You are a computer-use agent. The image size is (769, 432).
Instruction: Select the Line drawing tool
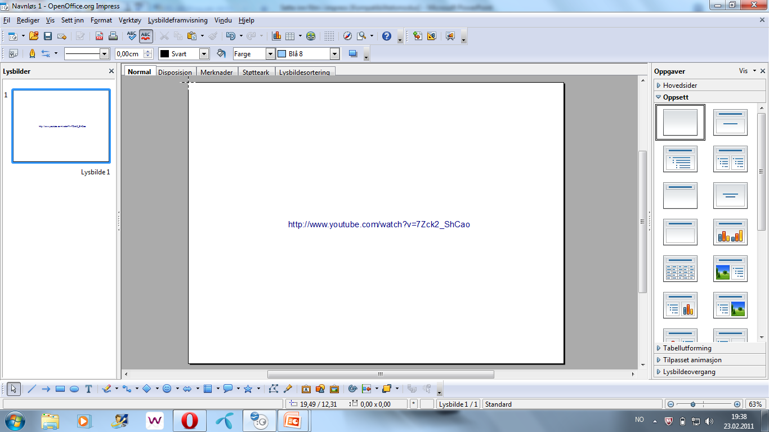pyautogui.click(x=32, y=389)
